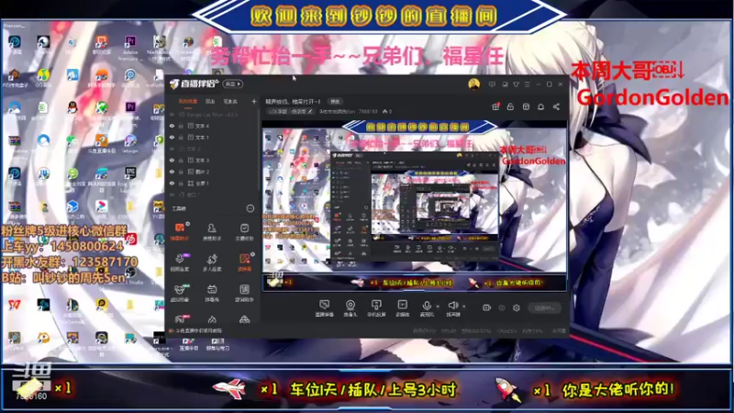The width and height of the screenshot is (734, 413).
Task: Toggle lock on the 文本 4 source
Action: pos(181,126)
